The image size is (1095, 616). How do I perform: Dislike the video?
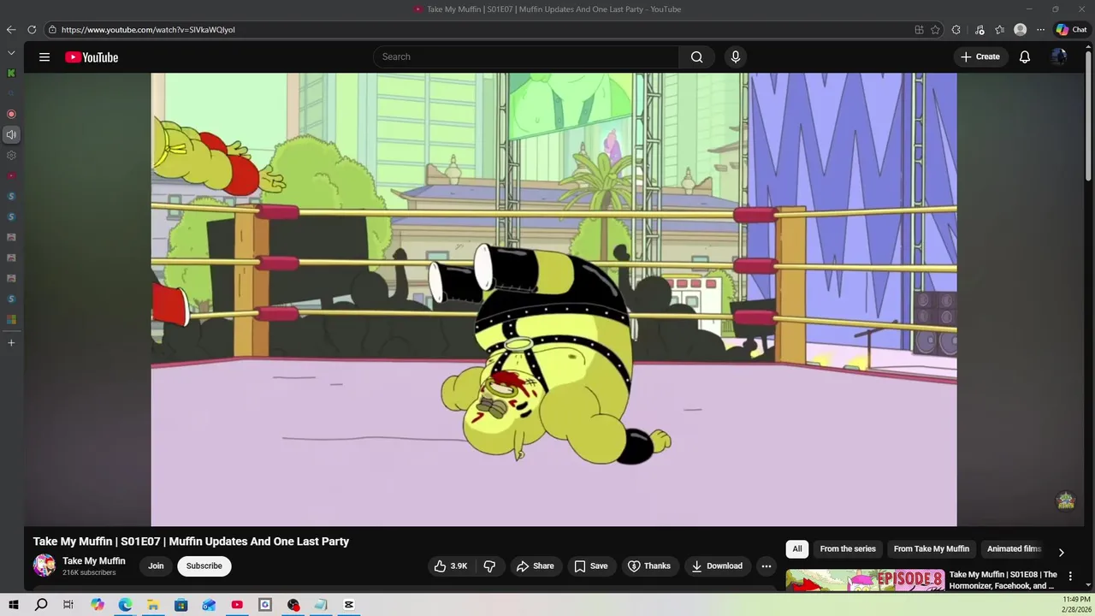[489, 566]
